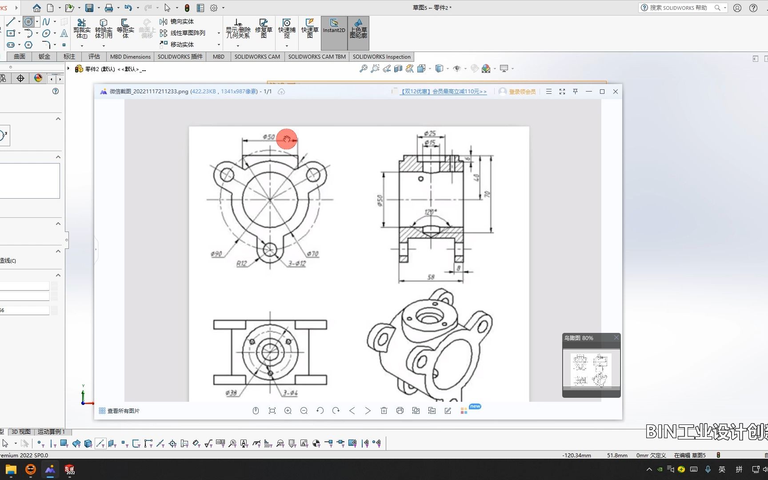Viewport: 768px width, 480px height.
Task: Select the Circle sketch tool
Action: tap(28, 21)
